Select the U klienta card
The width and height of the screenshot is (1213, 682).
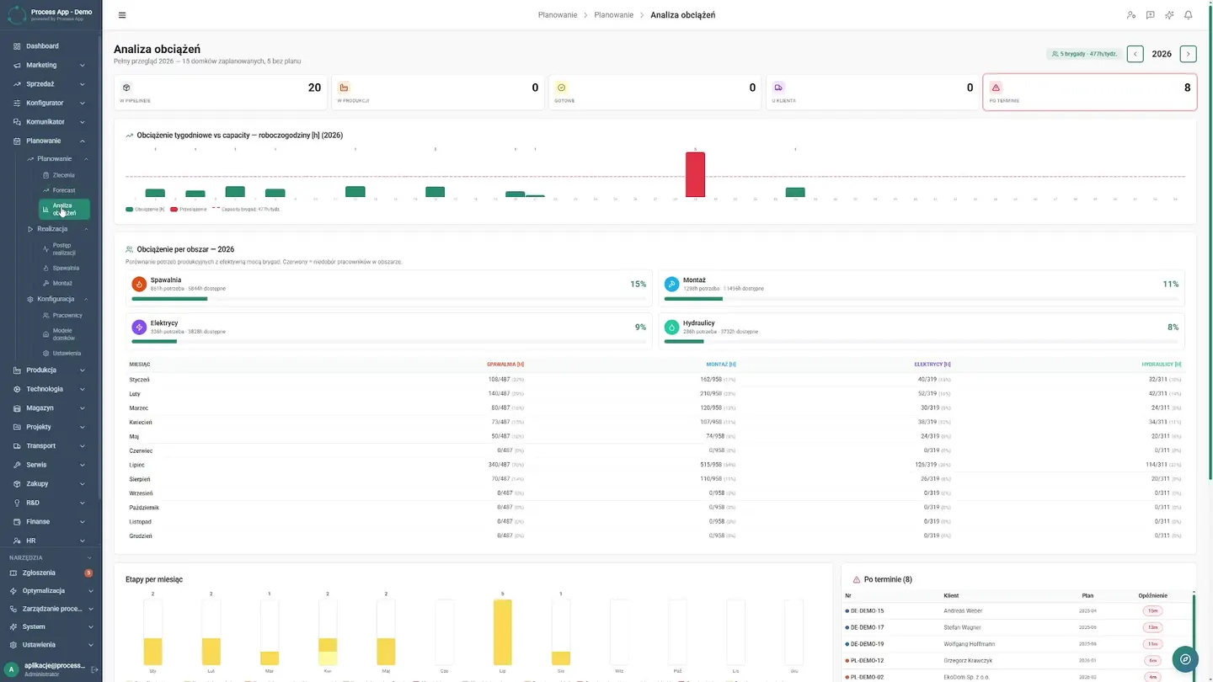click(x=873, y=92)
